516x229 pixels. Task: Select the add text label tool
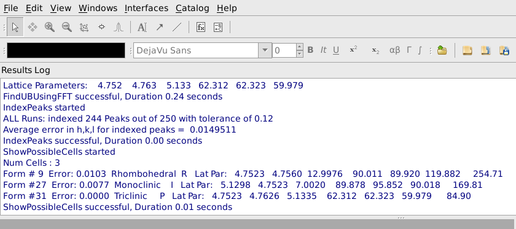click(x=142, y=27)
